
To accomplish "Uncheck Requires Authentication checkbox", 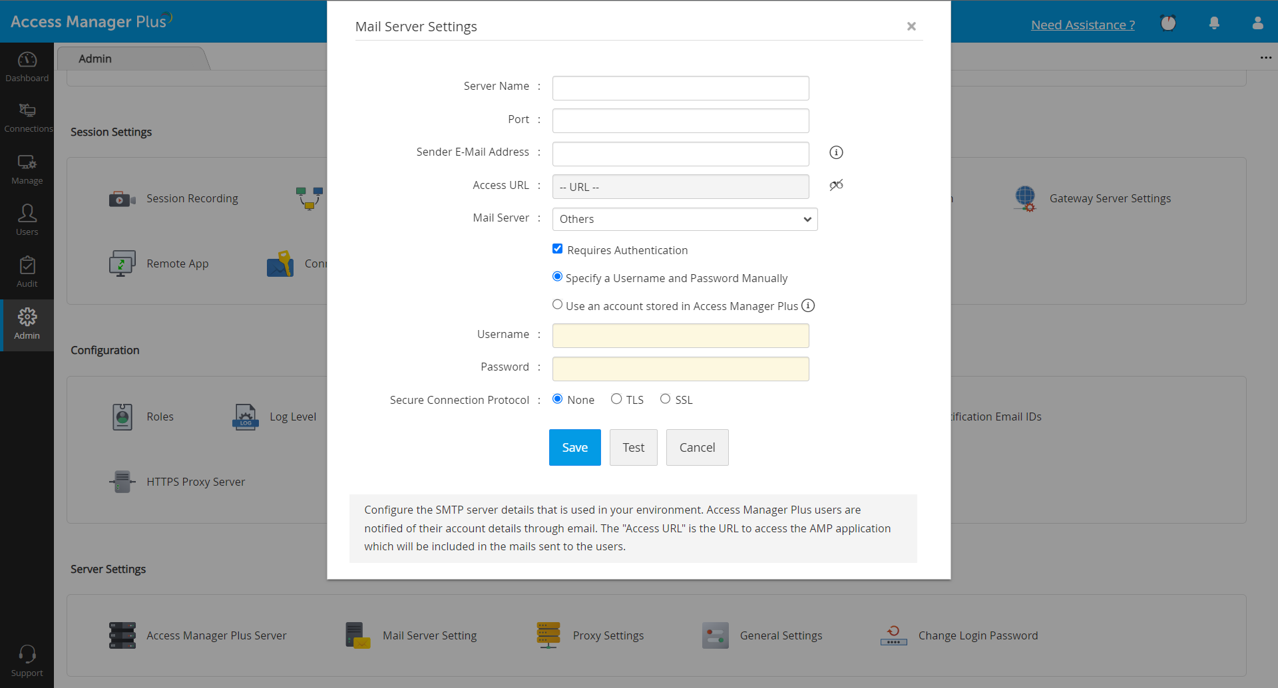I will [558, 249].
